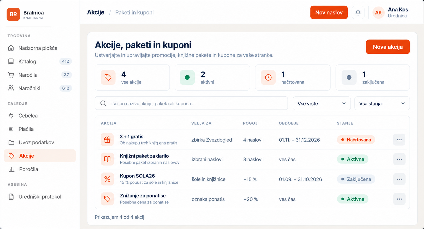Open Poročila reports page

[40, 169]
